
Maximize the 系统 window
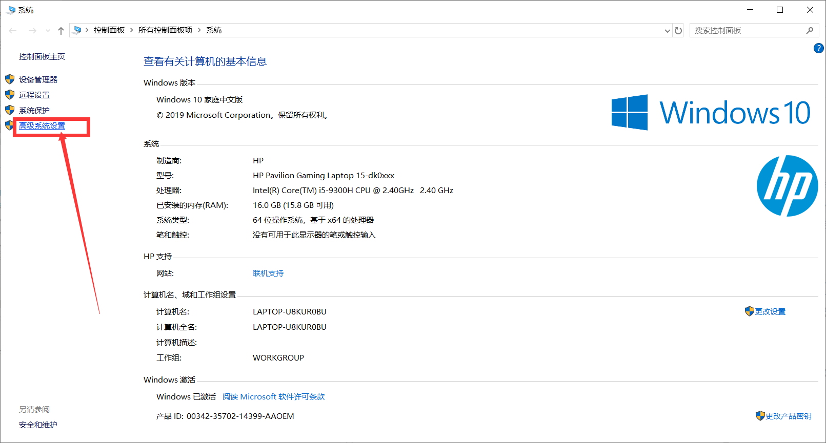click(780, 10)
